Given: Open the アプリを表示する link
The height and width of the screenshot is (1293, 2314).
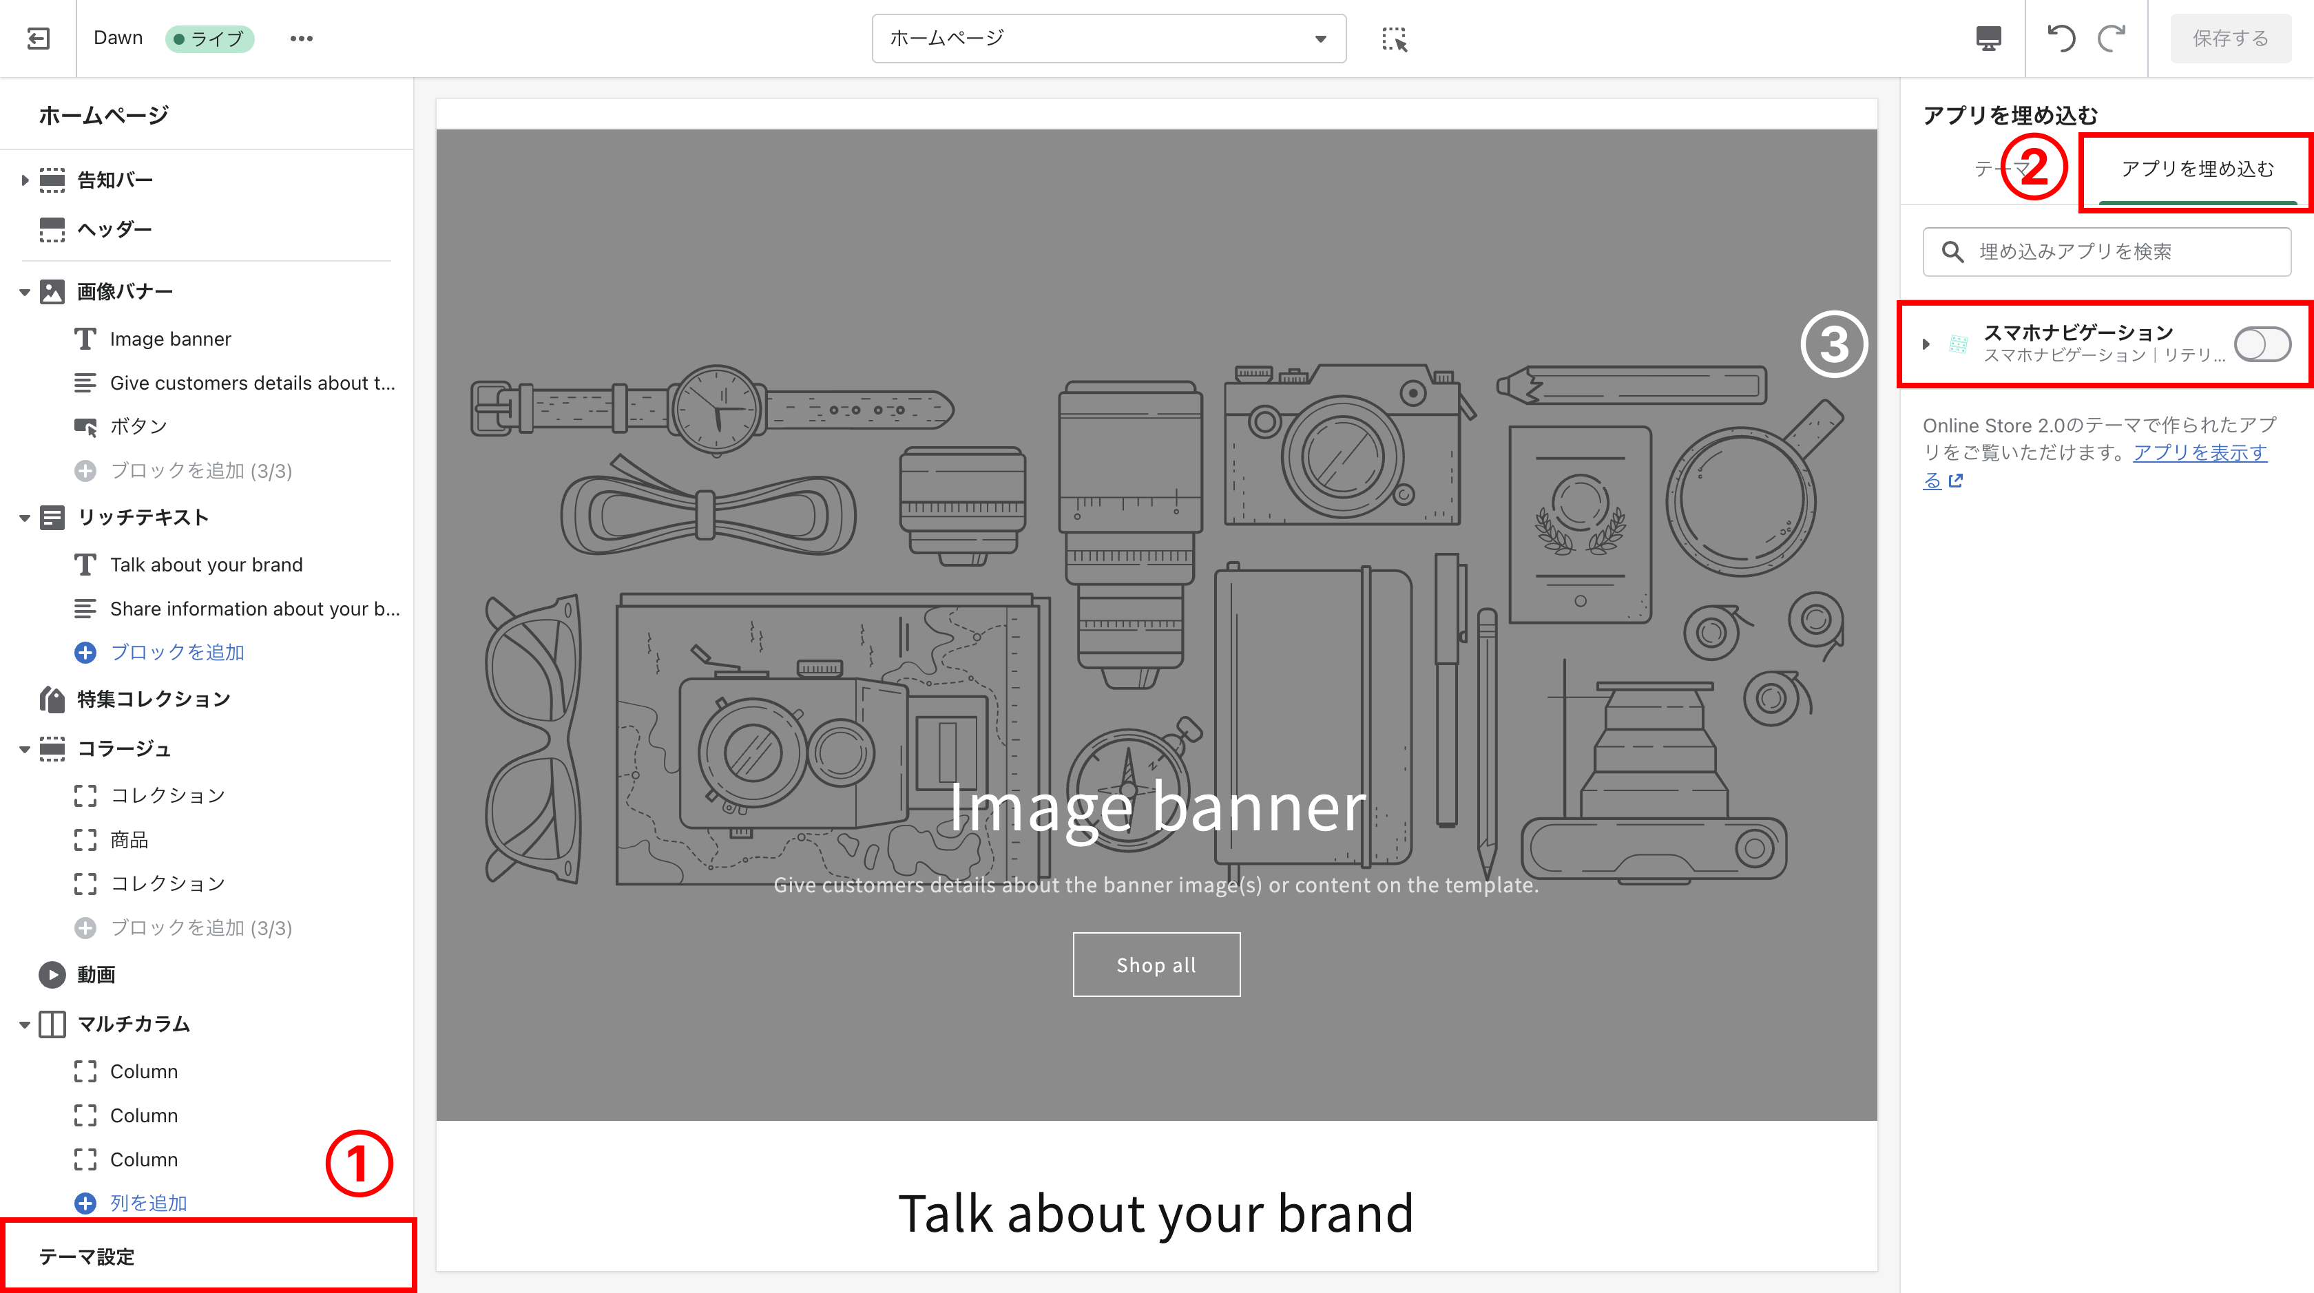Looking at the screenshot, I should 2199,452.
